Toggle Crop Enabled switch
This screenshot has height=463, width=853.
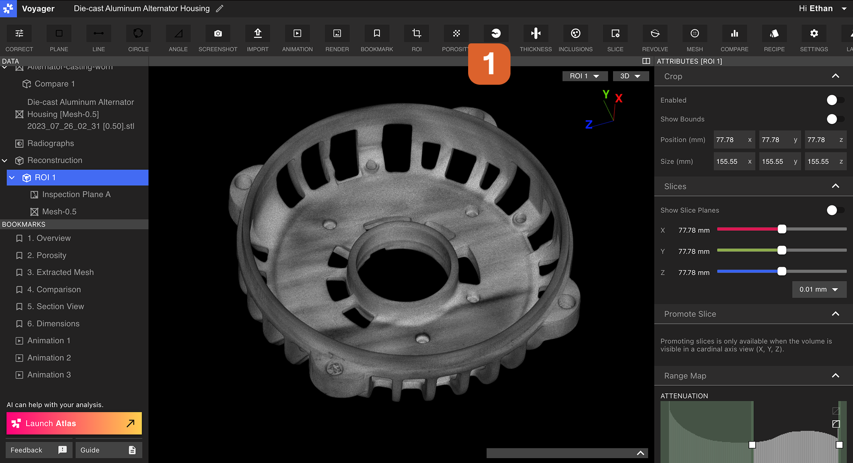(835, 100)
